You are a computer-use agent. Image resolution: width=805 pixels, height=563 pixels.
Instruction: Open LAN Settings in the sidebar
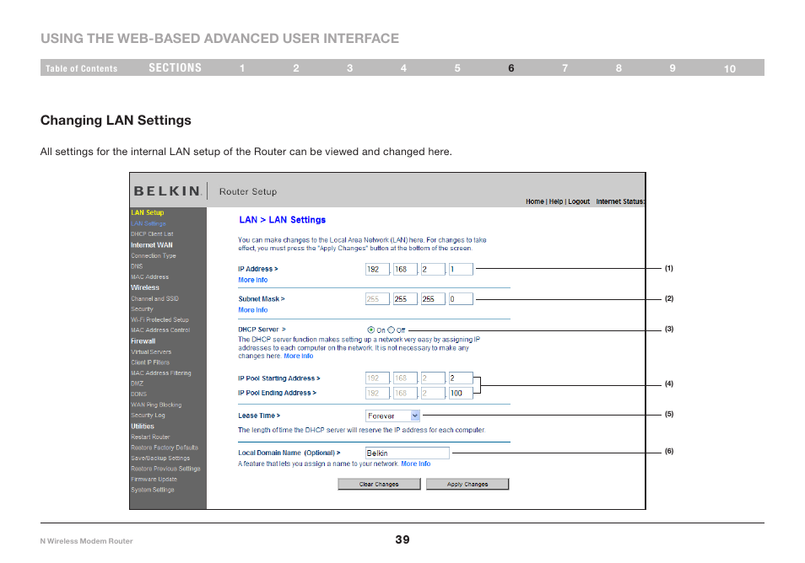pos(149,223)
